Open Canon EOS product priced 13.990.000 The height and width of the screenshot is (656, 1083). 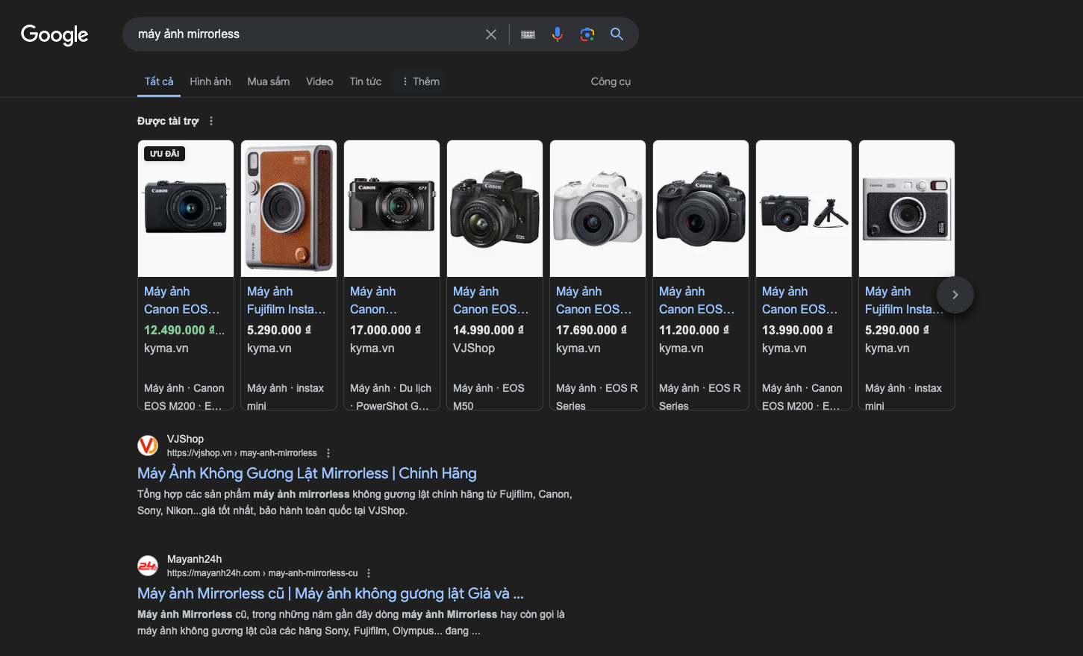pos(800,300)
